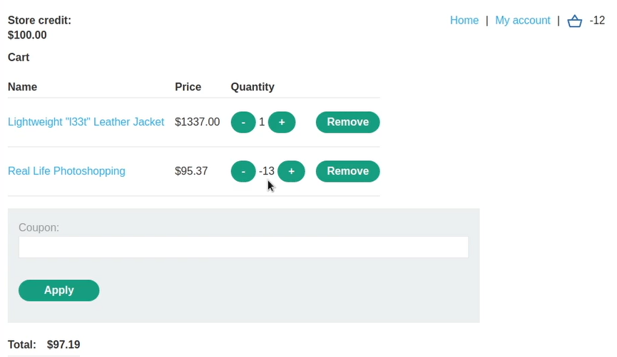Increase the Leather Jacket quantity
This screenshot has height=357, width=617.
[x=282, y=122]
